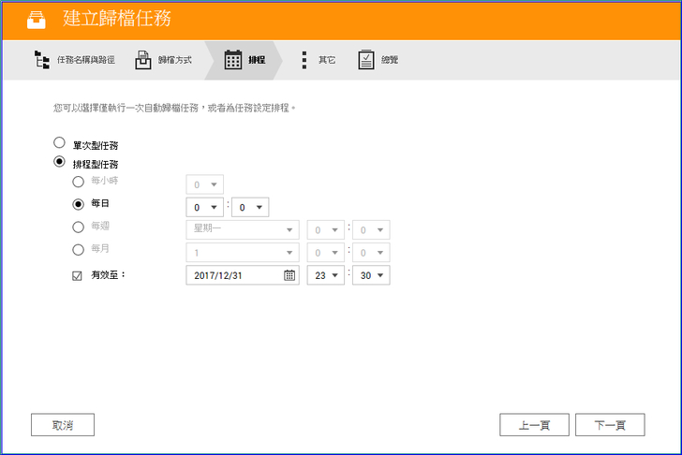Click the 歸檔方式 archive method icon

(143, 60)
